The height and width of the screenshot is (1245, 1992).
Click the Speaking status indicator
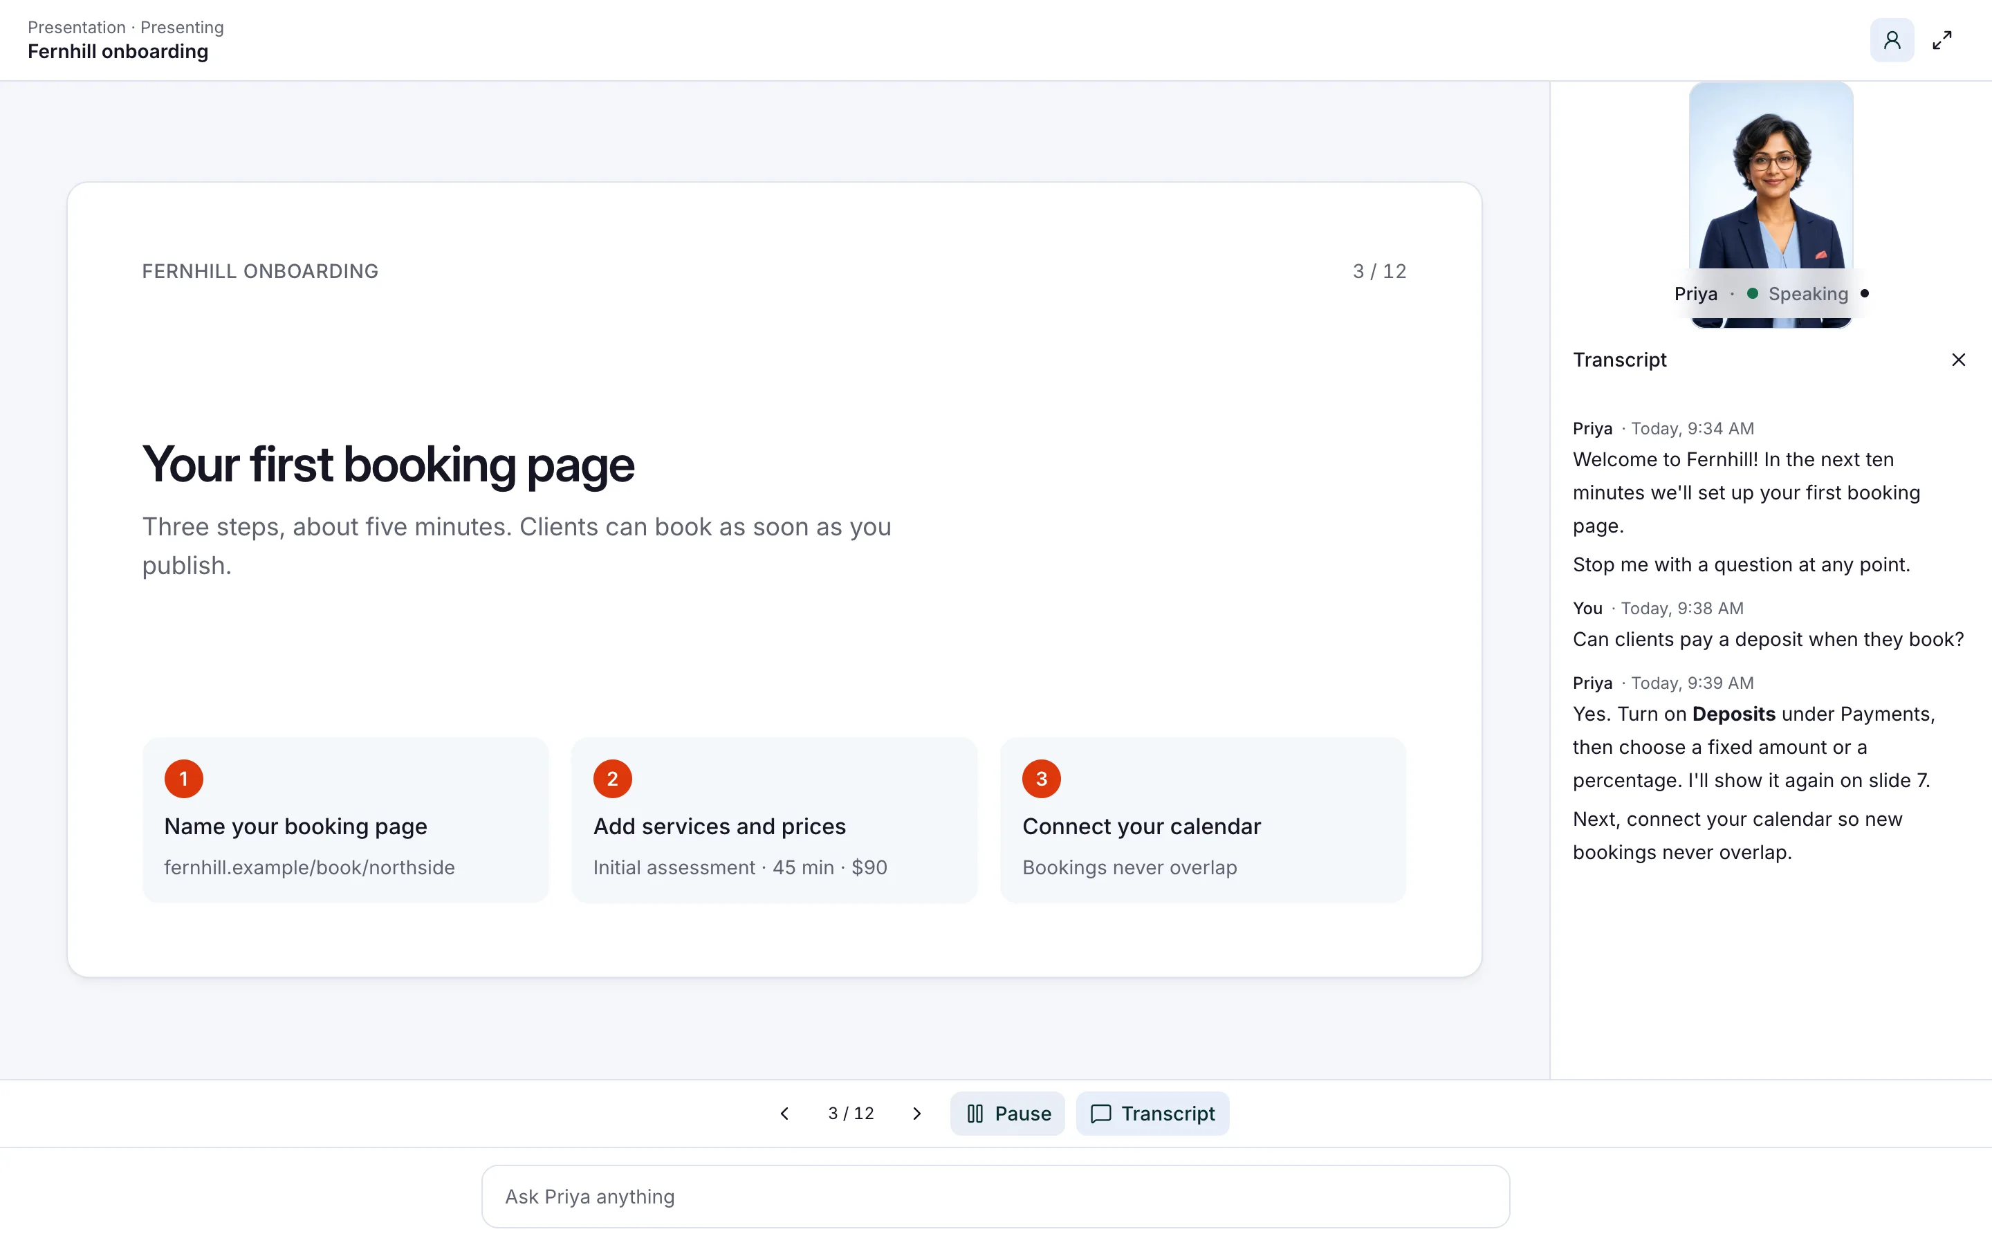pyautogui.click(x=1797, y=294)
